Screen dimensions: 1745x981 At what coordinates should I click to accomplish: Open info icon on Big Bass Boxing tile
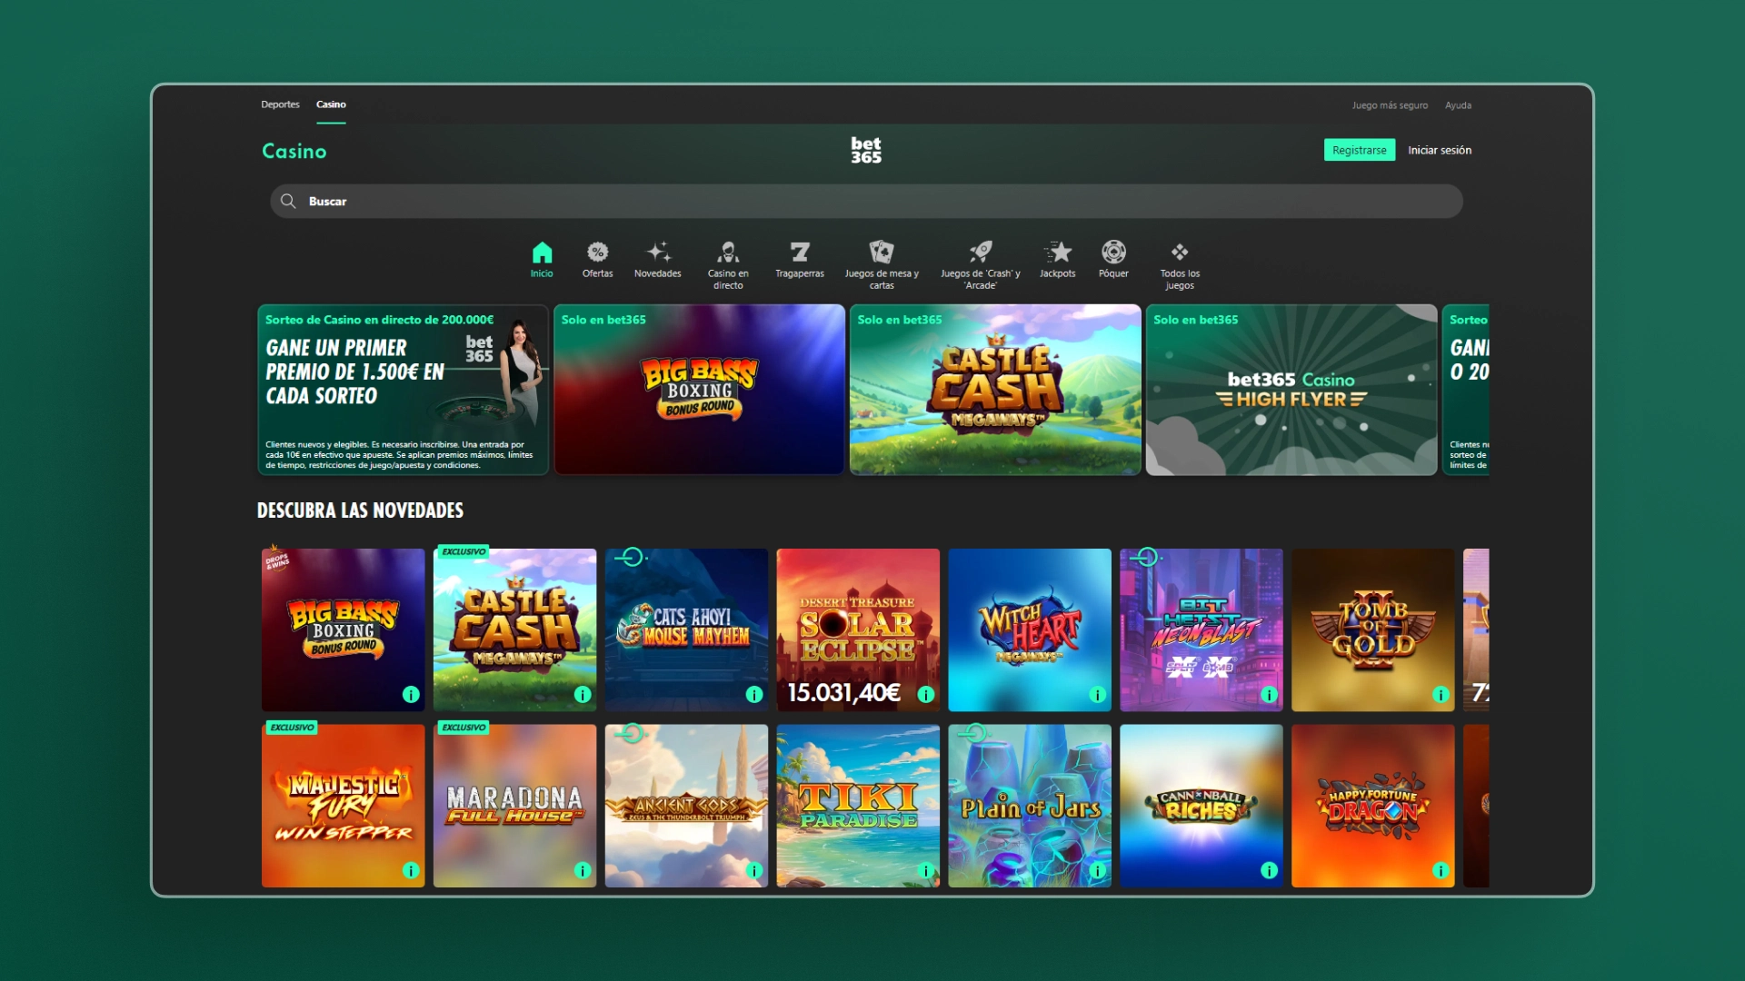[x=411, y=695]
